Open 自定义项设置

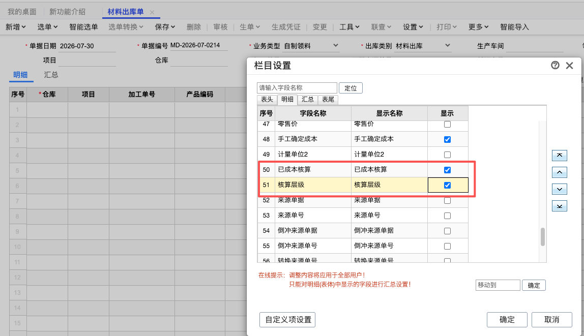coord(287,320)
